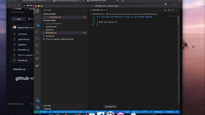
Task: Collapse the GITHUB-VIDEO folder section
Action: pos(49,20)
